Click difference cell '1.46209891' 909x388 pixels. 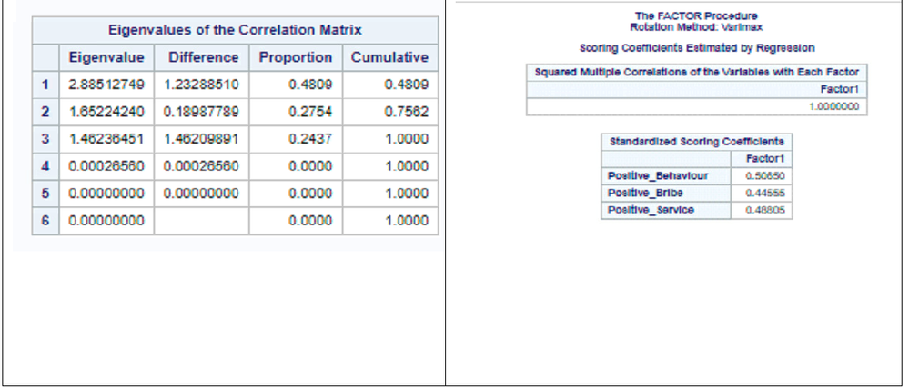(202, 139)
